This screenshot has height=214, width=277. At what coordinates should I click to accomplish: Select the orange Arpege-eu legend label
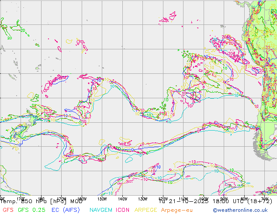click(x=177, y=210)
